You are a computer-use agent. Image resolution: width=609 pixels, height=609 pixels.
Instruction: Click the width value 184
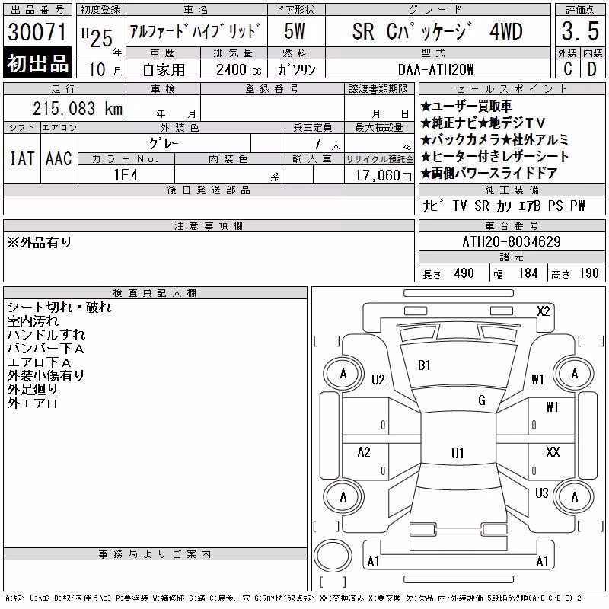[x=528, y=273]
